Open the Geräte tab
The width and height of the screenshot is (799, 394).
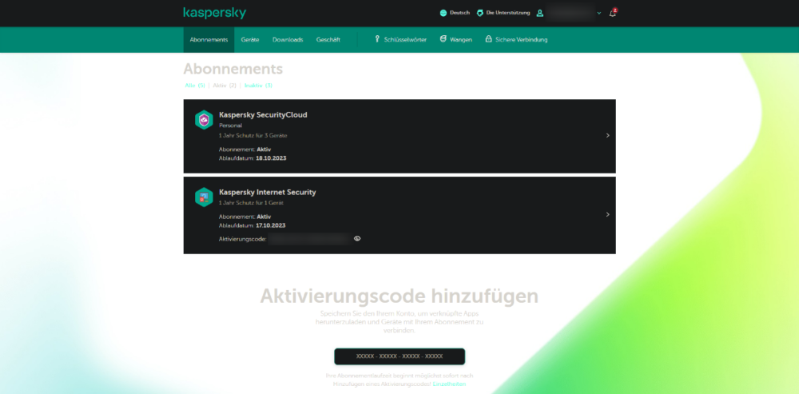(x=250, y=40)
